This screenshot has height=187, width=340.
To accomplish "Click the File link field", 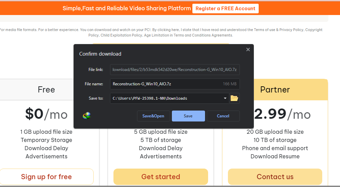I will pos(175,70).
